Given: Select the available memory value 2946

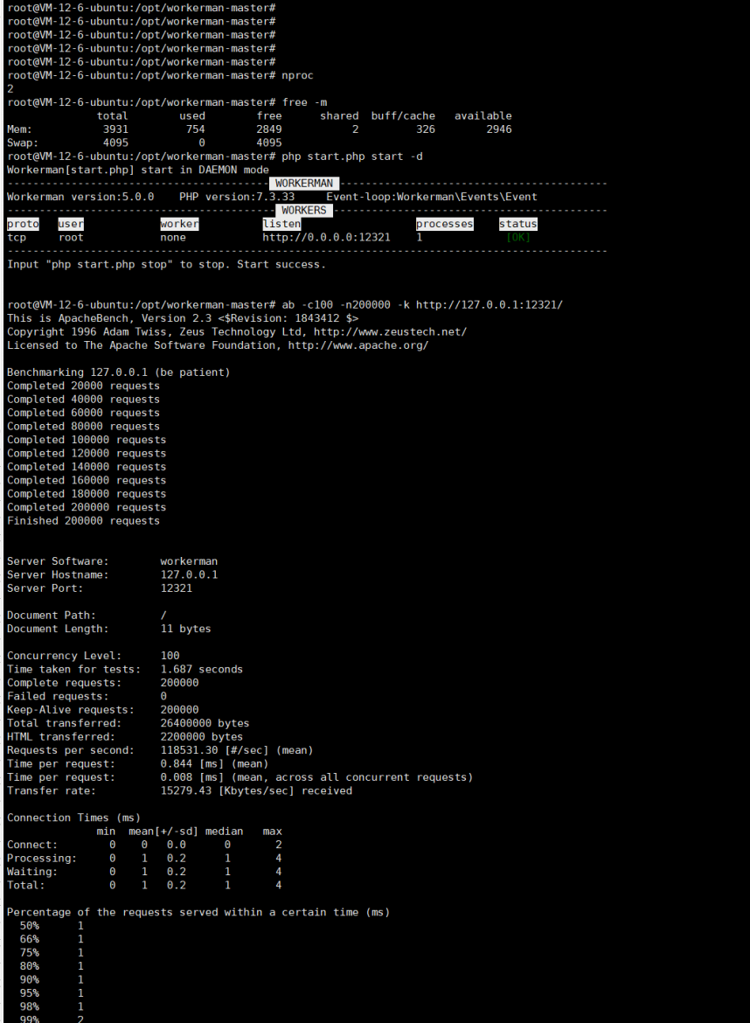Looking at the screenshot, I should point(499,129).
